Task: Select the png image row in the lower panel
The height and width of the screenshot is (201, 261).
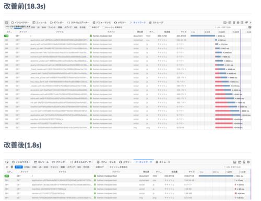Action: [127, 198]
